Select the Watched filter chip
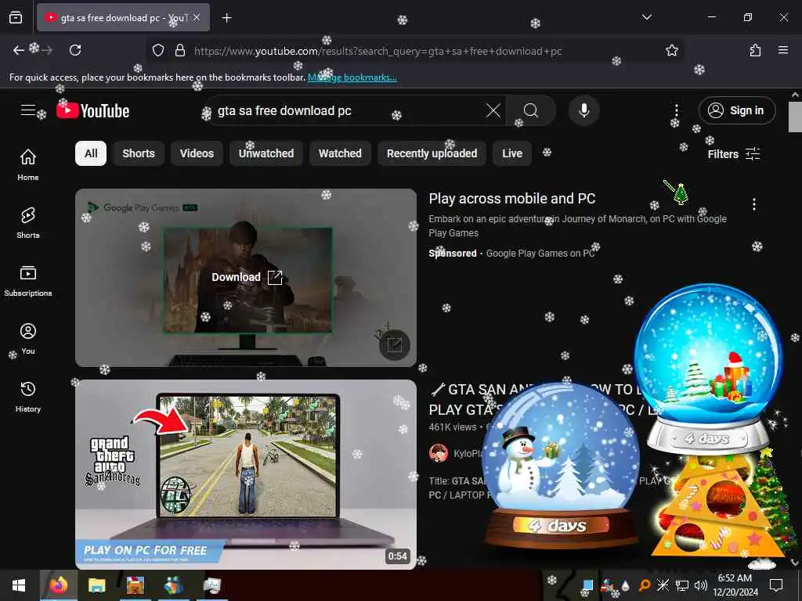802x601 pixels. click(340, 153)
